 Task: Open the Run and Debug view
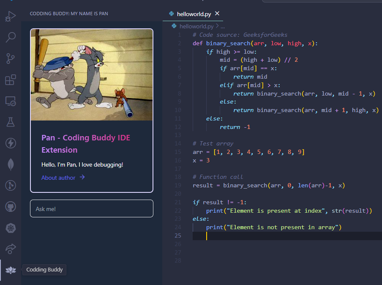11,16
